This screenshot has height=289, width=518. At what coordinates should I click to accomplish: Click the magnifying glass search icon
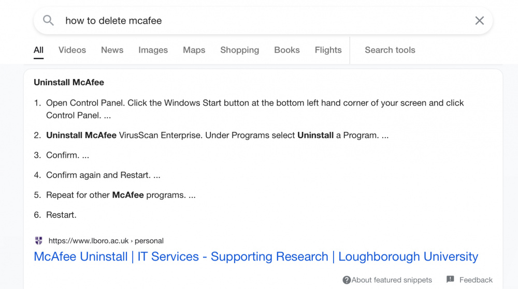point(48,21)
